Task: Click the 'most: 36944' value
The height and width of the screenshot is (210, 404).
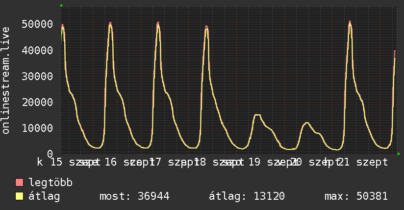Action: (x=134, y=196)
